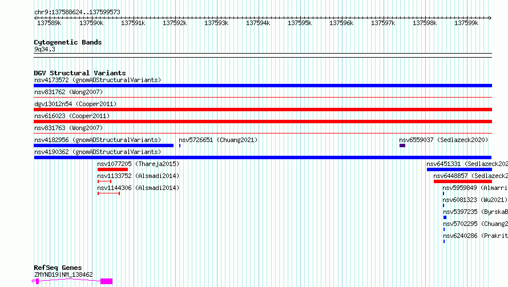
Task: Select the nsv4190362 (gnomADStructuralVariants) label
Action: click(98, 152)
